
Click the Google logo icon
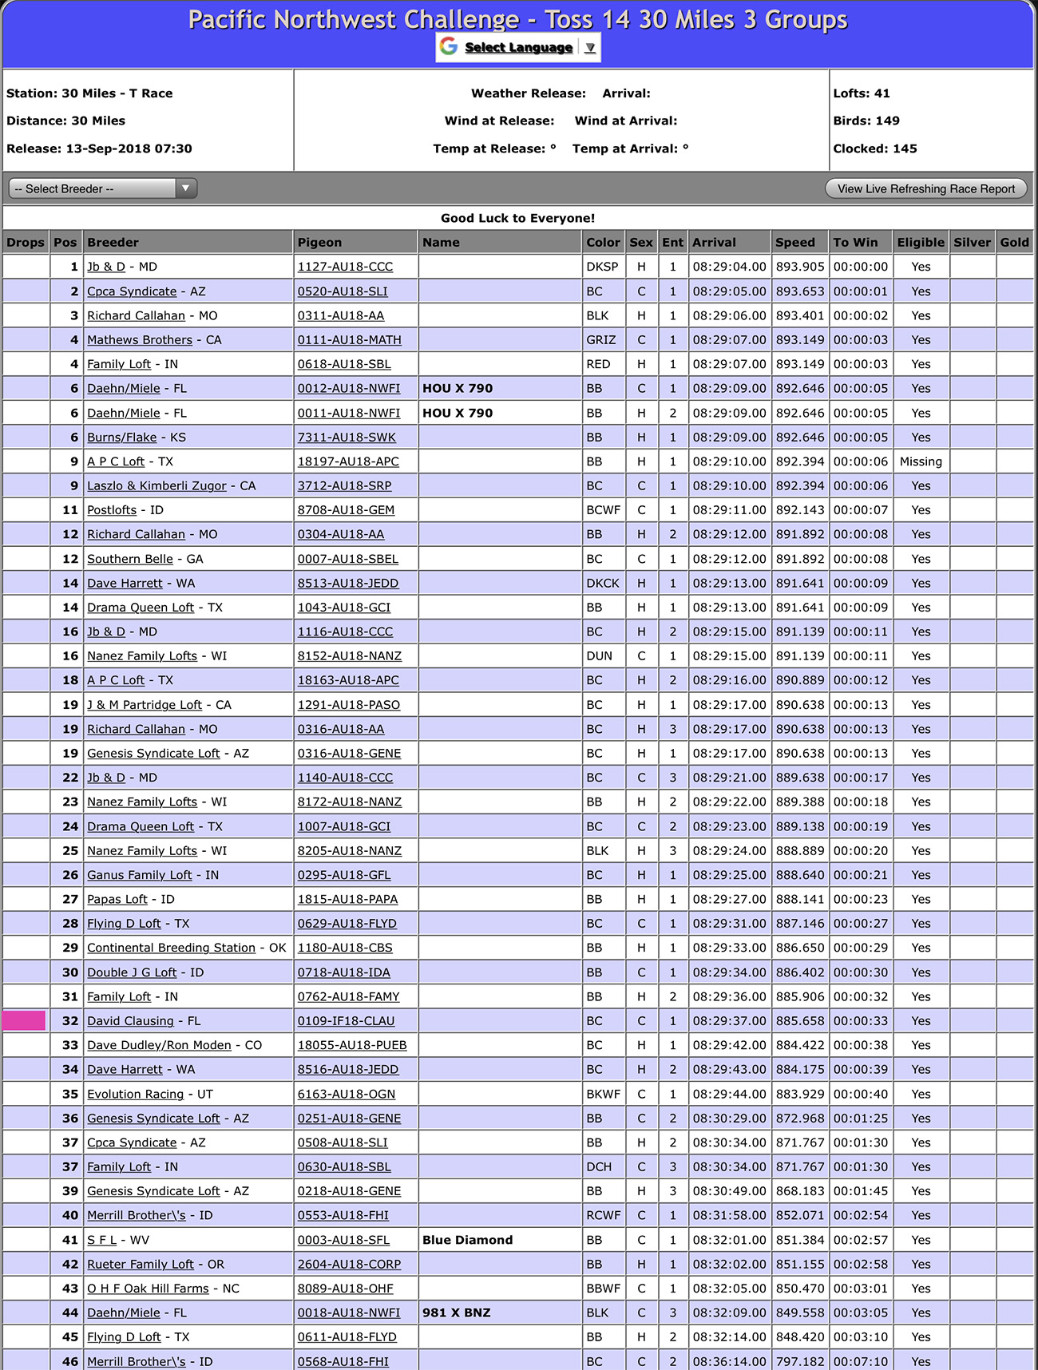[x=449, y=47]
